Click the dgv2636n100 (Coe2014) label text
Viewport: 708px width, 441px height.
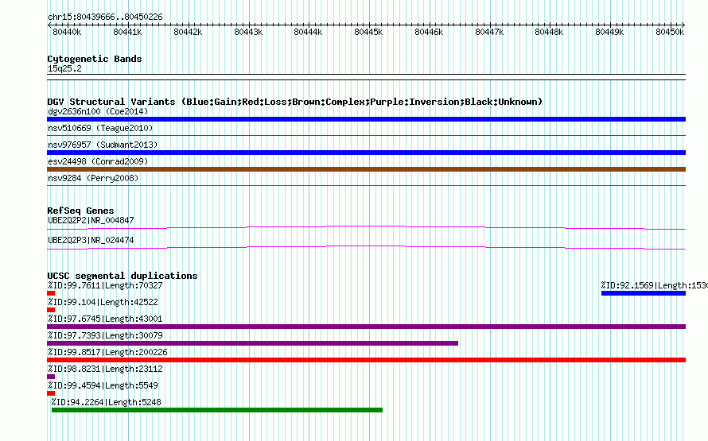tap(98, 111)
